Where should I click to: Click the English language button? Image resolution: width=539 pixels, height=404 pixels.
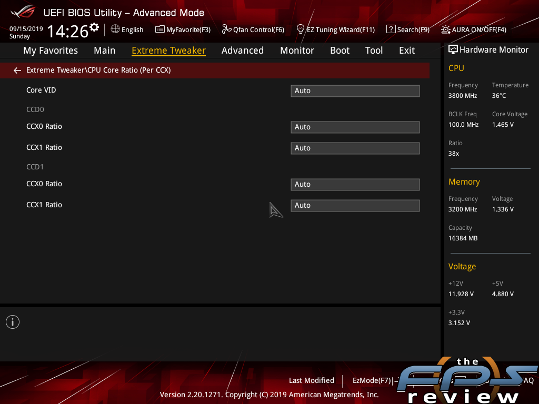(x=132, y=30)
